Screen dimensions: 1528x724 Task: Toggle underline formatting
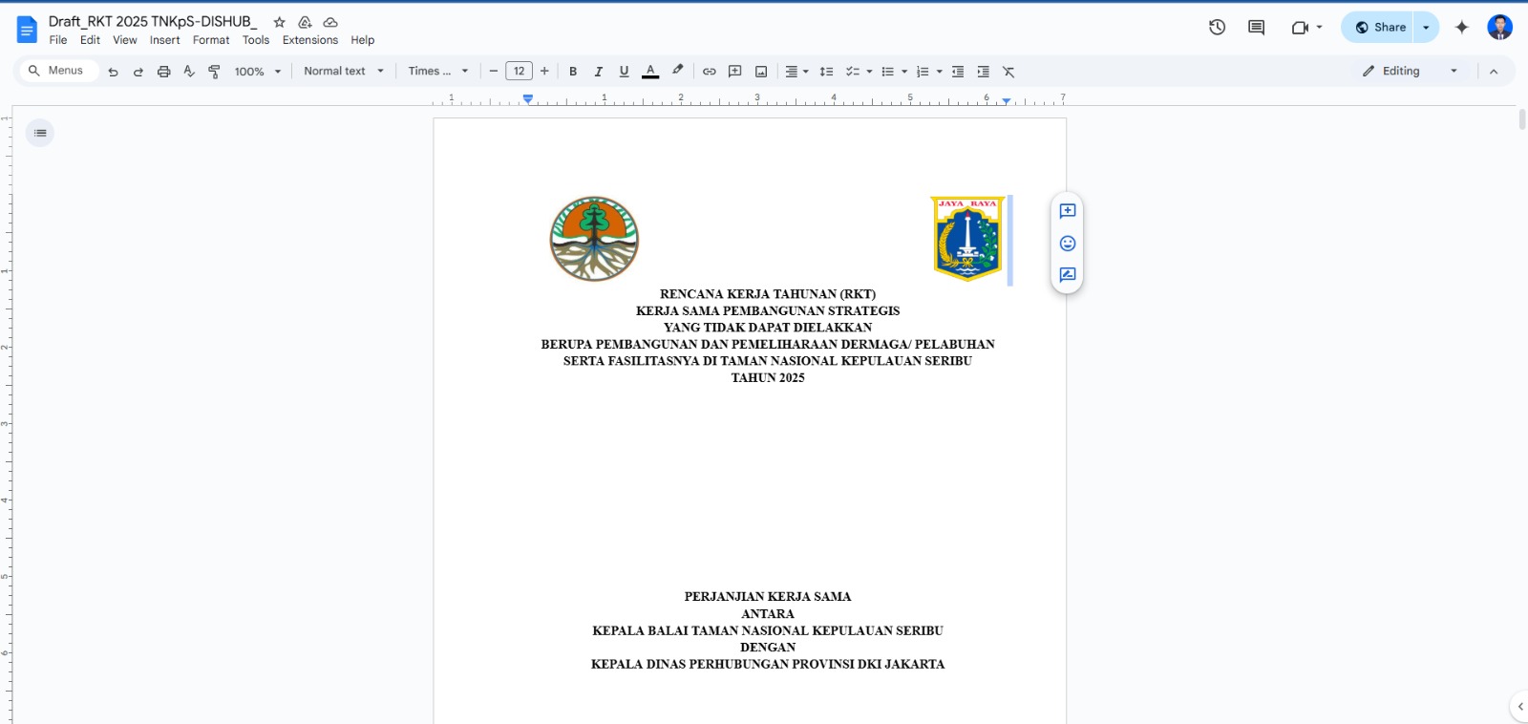[x=624, y=72]
